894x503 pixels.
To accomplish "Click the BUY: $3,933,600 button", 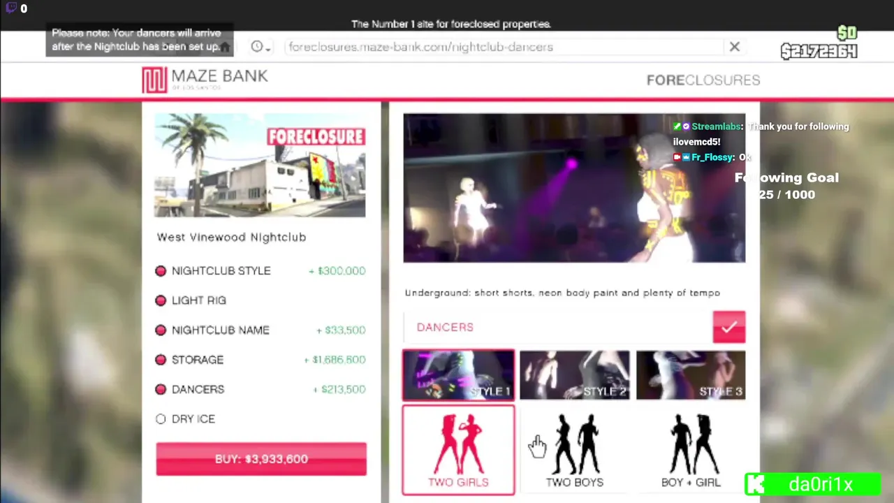I will point(261,459).
